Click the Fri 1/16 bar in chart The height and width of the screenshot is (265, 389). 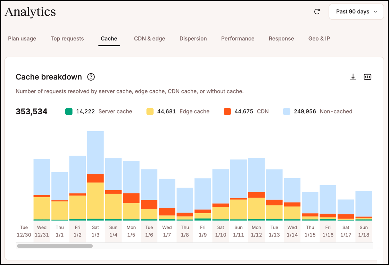point(328,203)
